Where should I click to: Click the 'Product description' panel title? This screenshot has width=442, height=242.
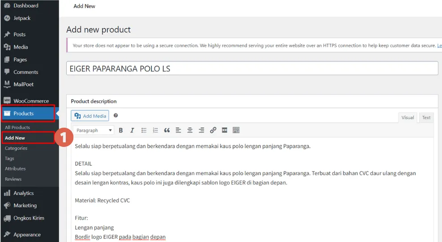click(93, 101)
